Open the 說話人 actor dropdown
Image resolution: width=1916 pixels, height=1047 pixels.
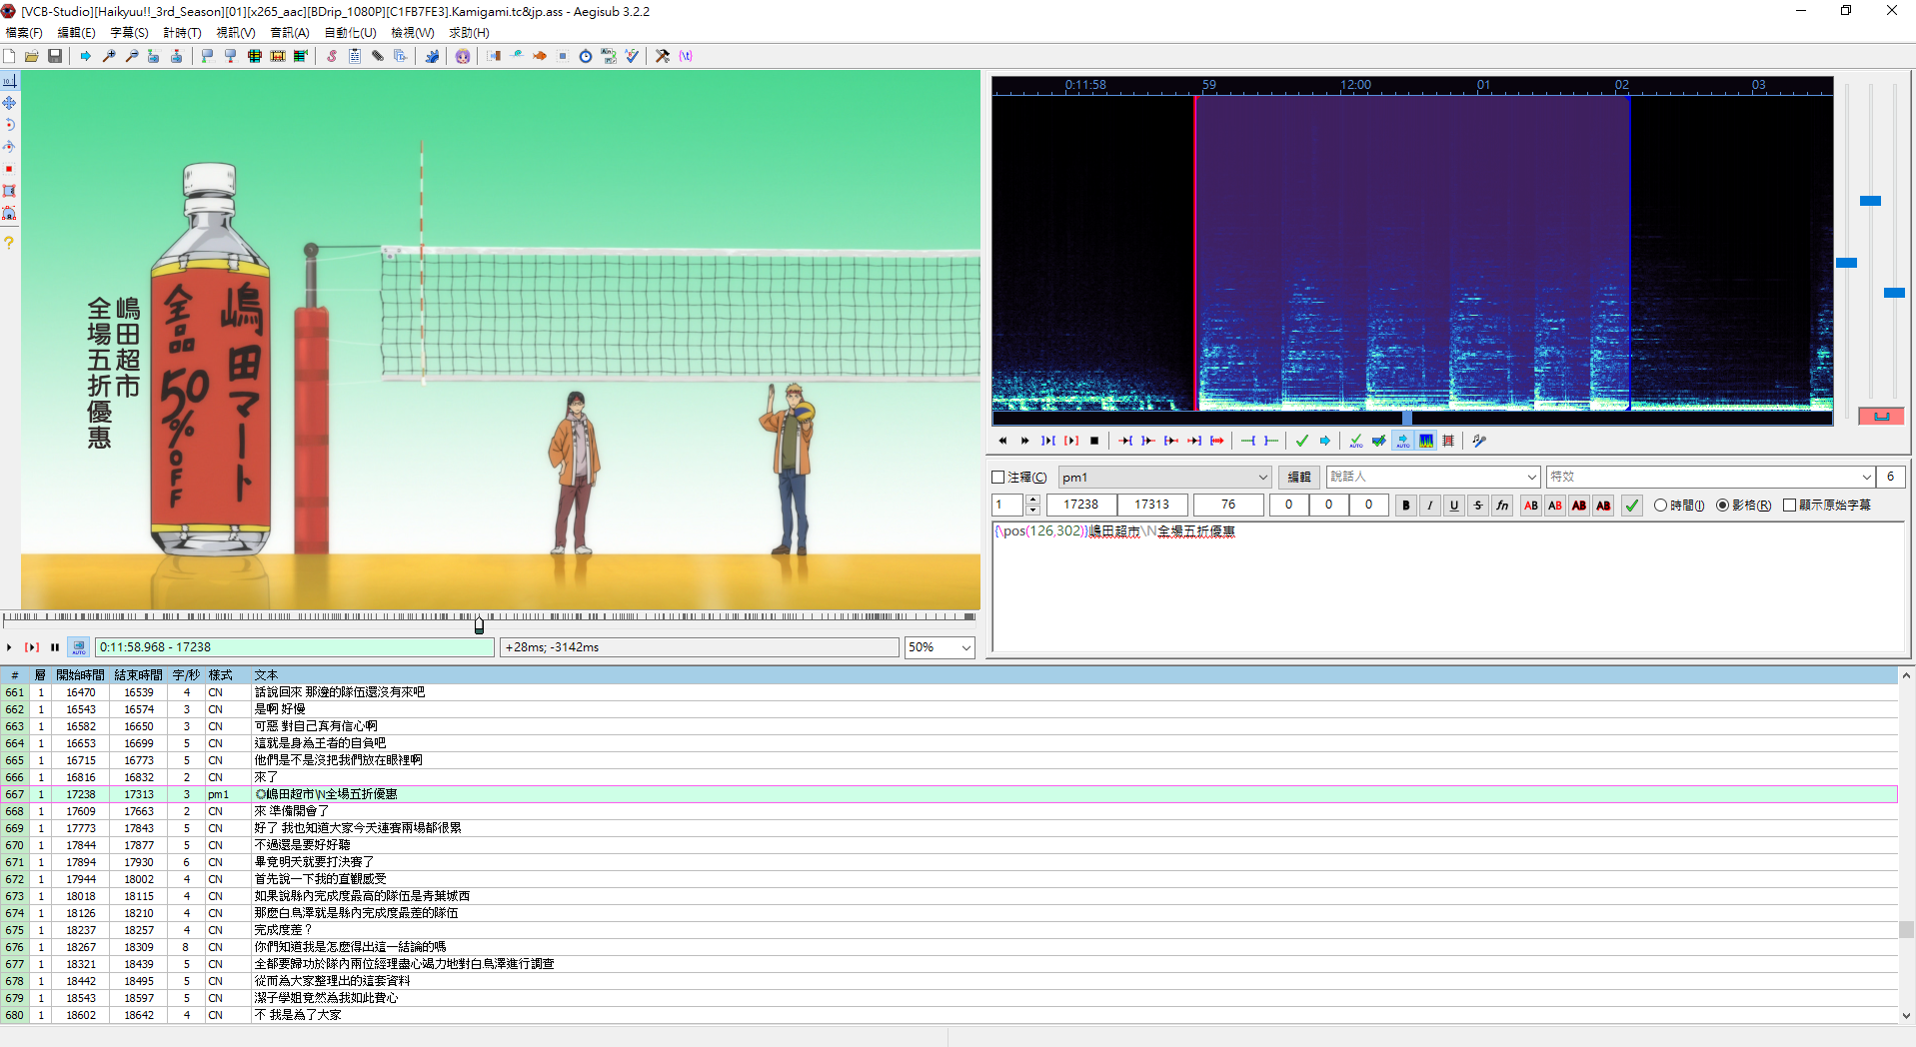[1432, 478]
